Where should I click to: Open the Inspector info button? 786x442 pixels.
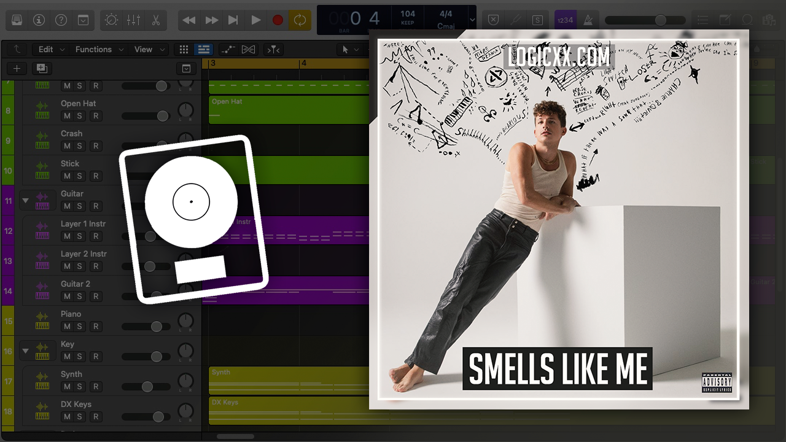39,20
